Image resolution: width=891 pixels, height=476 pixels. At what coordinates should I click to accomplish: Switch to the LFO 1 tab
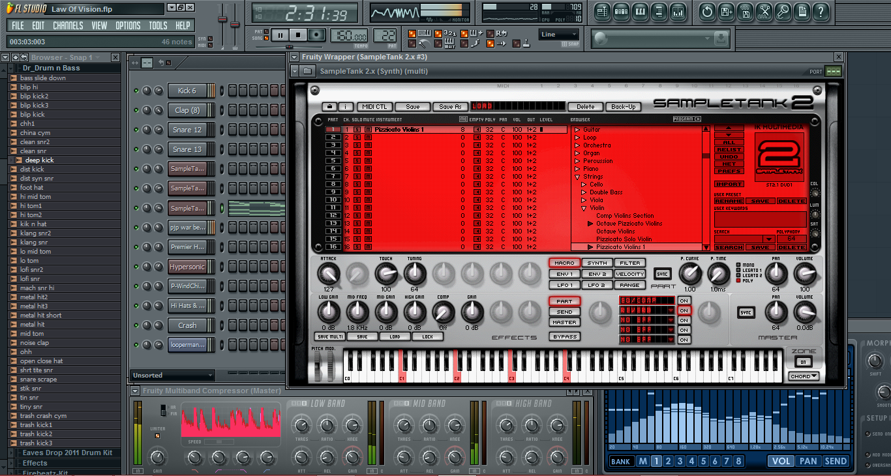(x=564, y=285)
